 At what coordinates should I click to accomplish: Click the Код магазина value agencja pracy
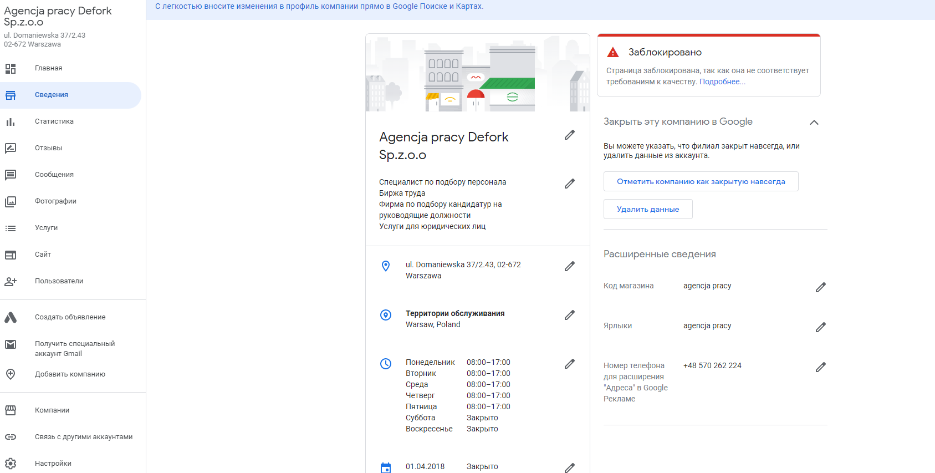[x=707, y=286]
